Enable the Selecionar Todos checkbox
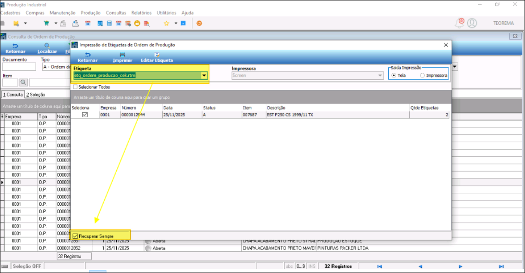Image resolution: width=525 pixels, height=273 pixels. tap(76, 87)
